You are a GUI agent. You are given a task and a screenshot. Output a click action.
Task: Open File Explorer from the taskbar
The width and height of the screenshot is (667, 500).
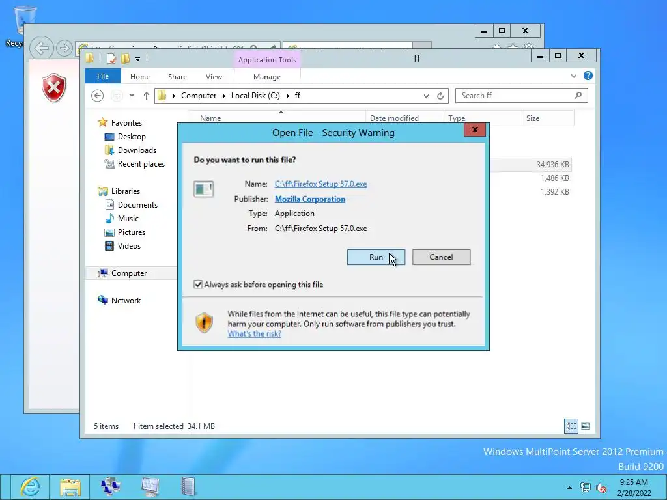tap(70, 487)
